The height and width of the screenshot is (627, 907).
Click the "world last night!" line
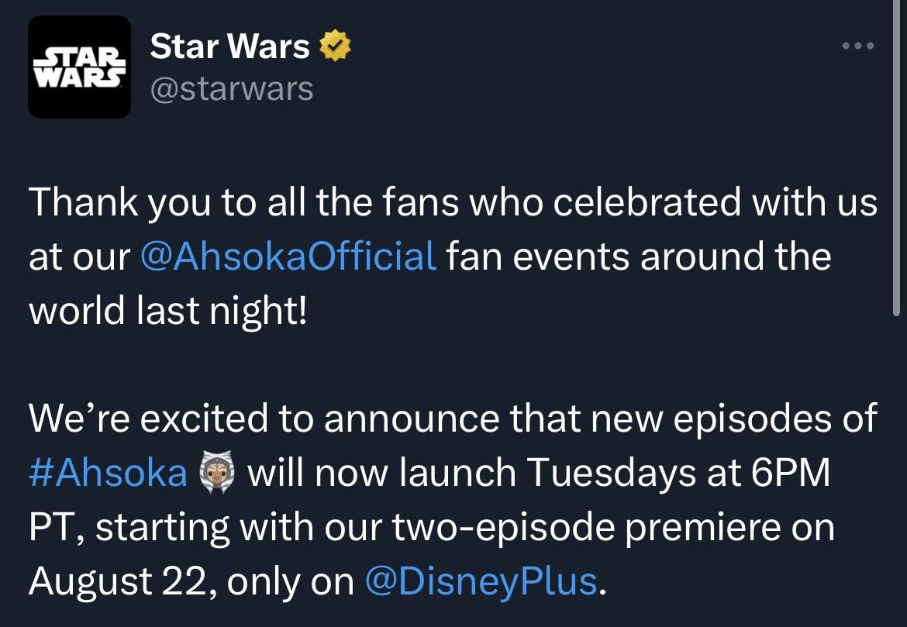(x=168, y=311)
